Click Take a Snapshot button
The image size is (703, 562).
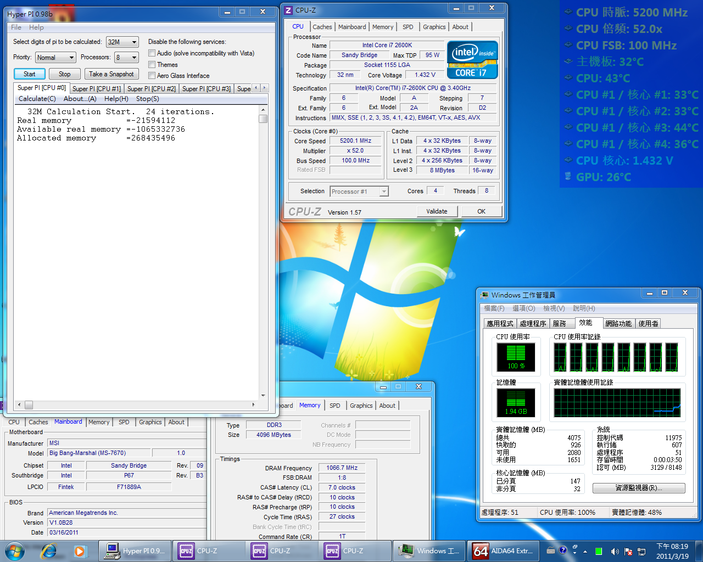[111, 74]
